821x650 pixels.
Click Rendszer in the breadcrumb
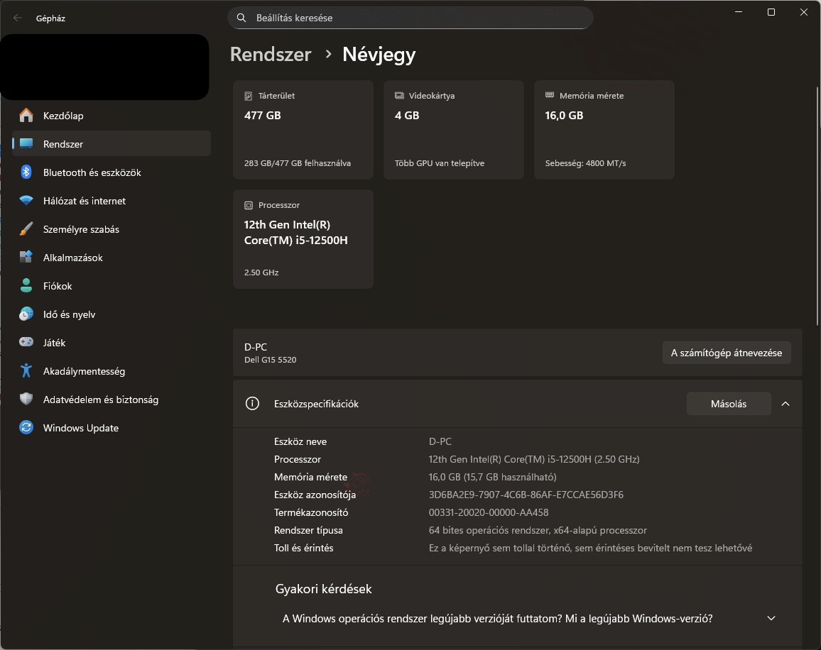271,55
